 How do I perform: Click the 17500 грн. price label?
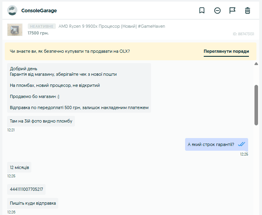pyautogui.click(x=38, y=33)
